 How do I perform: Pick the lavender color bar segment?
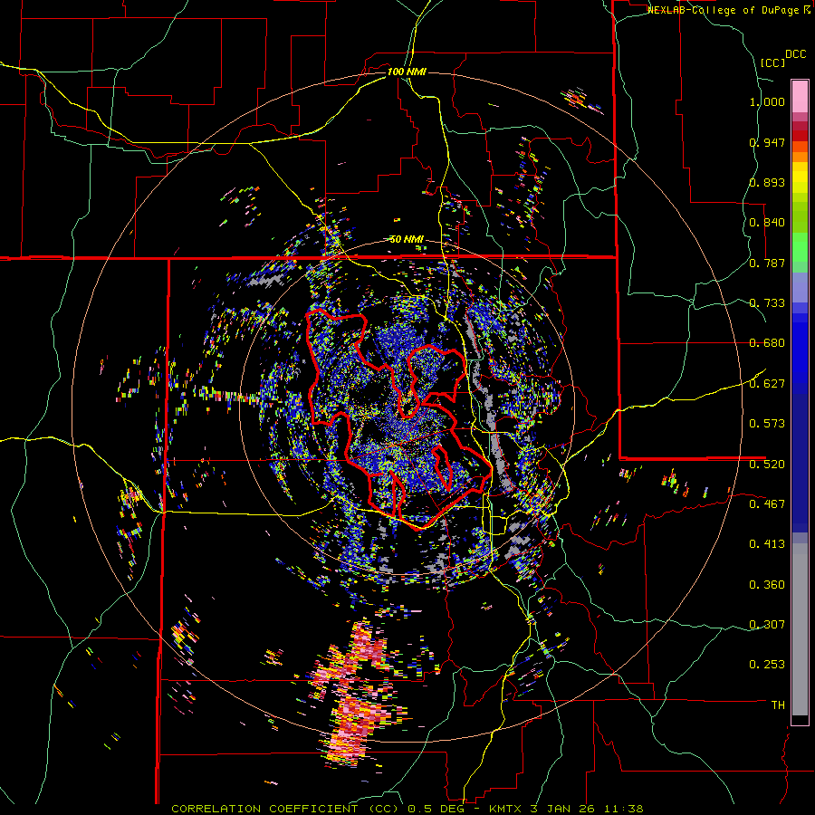(x=800, y=287)
